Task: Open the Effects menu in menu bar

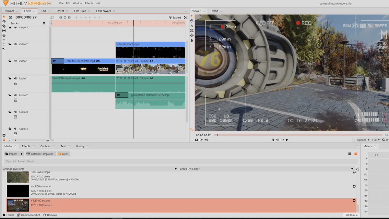Action: (89, 3)
